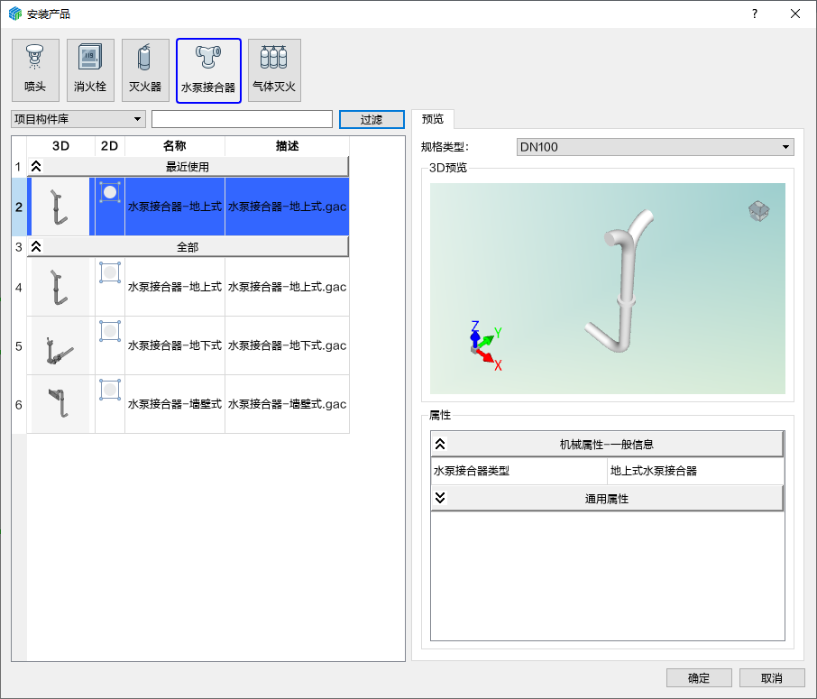Select name 水泵接合器-墙壁式
Viewport: 817px width, 699px height.
[175, 404]
